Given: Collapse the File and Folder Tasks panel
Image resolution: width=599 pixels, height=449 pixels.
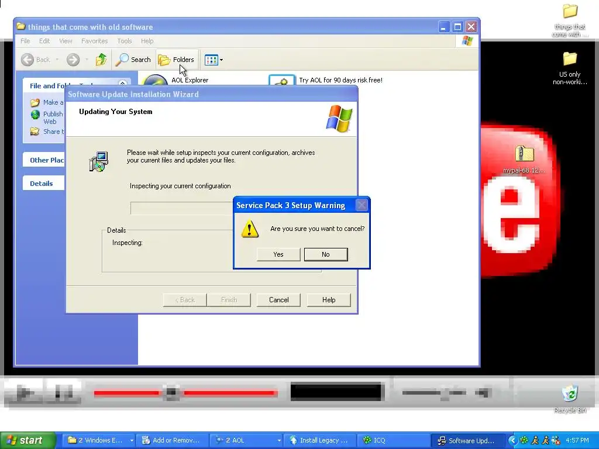Looking at the screenshot, I should tap(122, 84).
